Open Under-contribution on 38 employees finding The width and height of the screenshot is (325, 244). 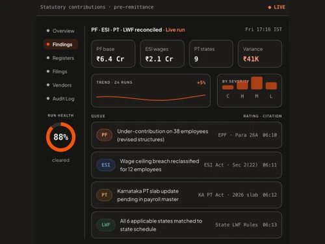187,135
